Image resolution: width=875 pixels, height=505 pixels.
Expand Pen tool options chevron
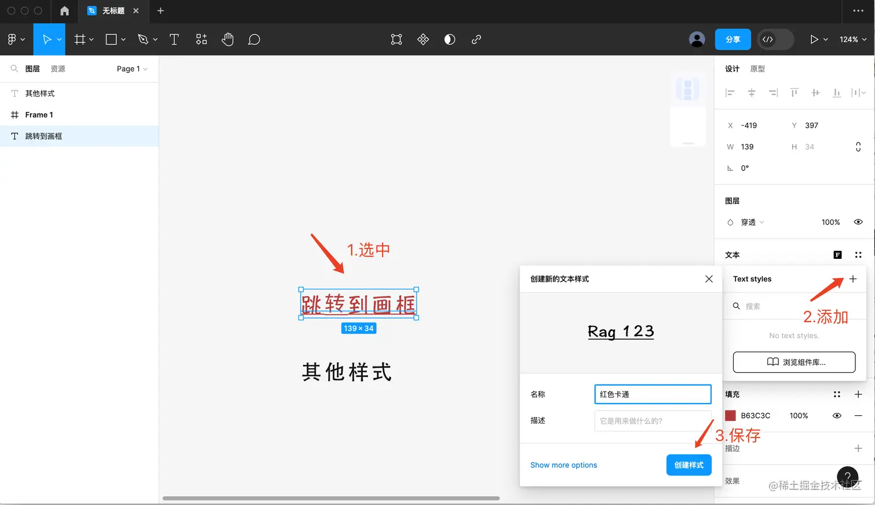tap(155, 39)
